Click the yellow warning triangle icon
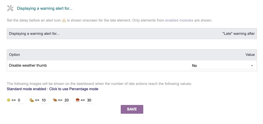This screenshot has height=124, width=263. 64,20
